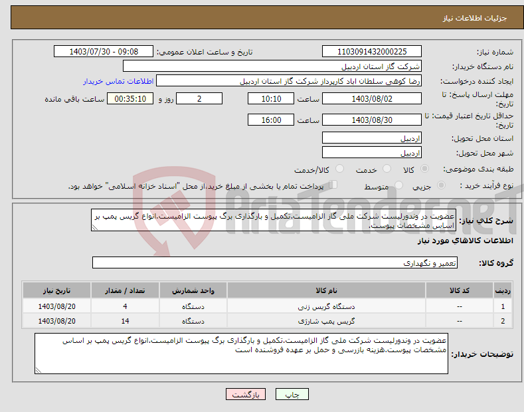Click the شماره نیاز number field
Viewport: 524px width, 412px height.
tap(372, 52)
